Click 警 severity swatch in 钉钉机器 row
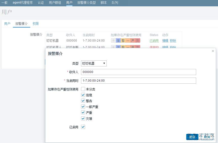Viewport: 218px width, 143px height. click(123, 41)
